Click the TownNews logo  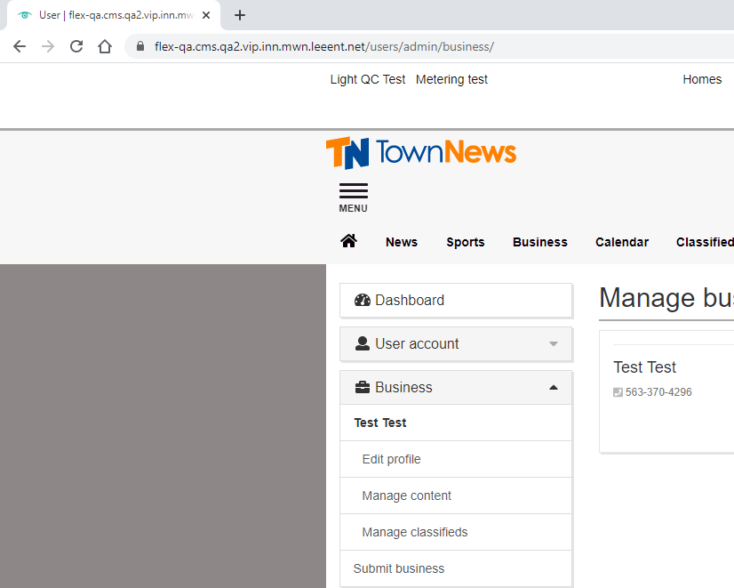tap(420, 153)
